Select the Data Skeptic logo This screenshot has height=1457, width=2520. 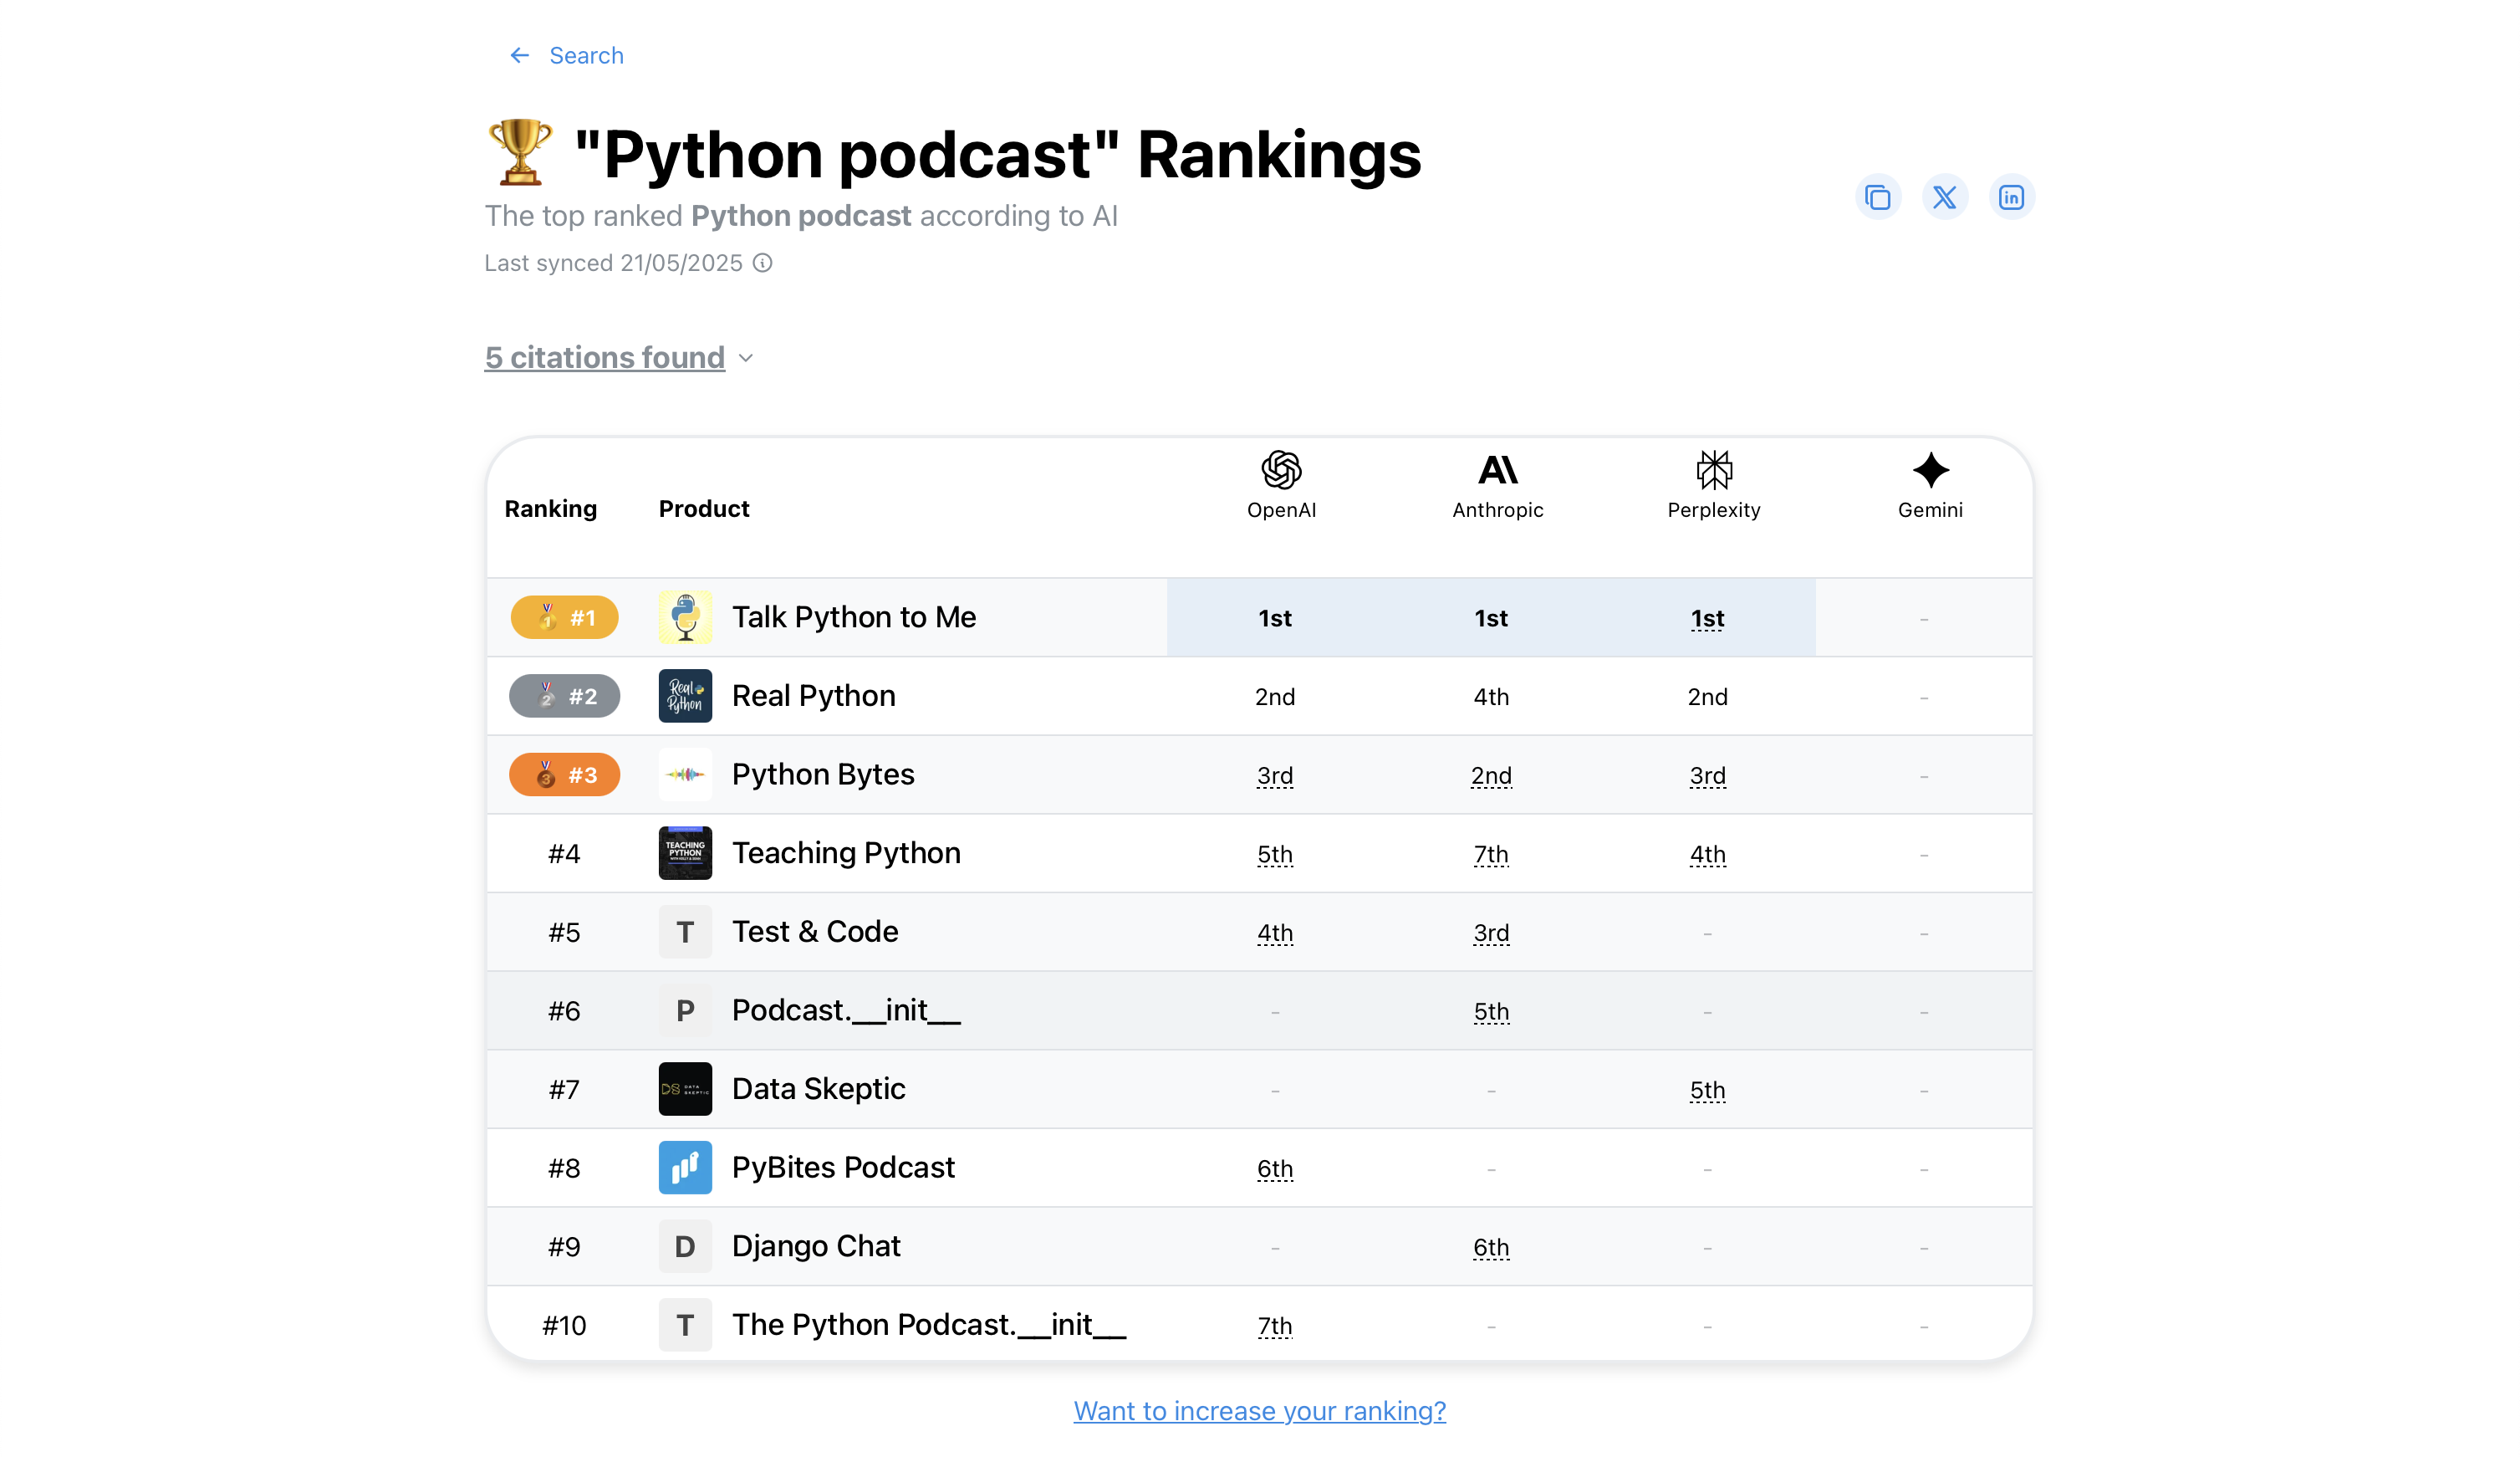pos(685,1089)
